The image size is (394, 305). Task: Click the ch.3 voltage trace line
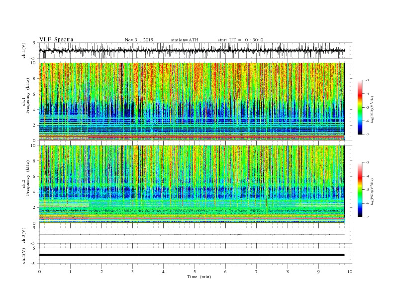click(x=192, y=235)
